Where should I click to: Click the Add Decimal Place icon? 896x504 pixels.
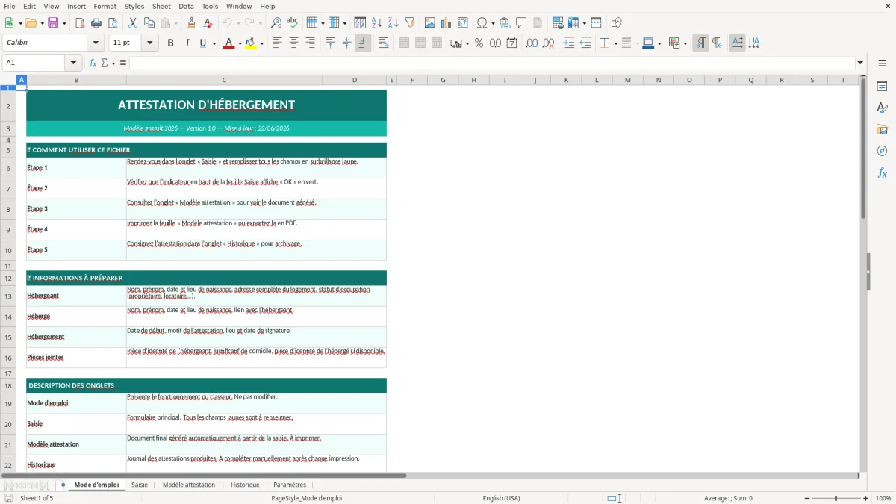pos(532,43)
